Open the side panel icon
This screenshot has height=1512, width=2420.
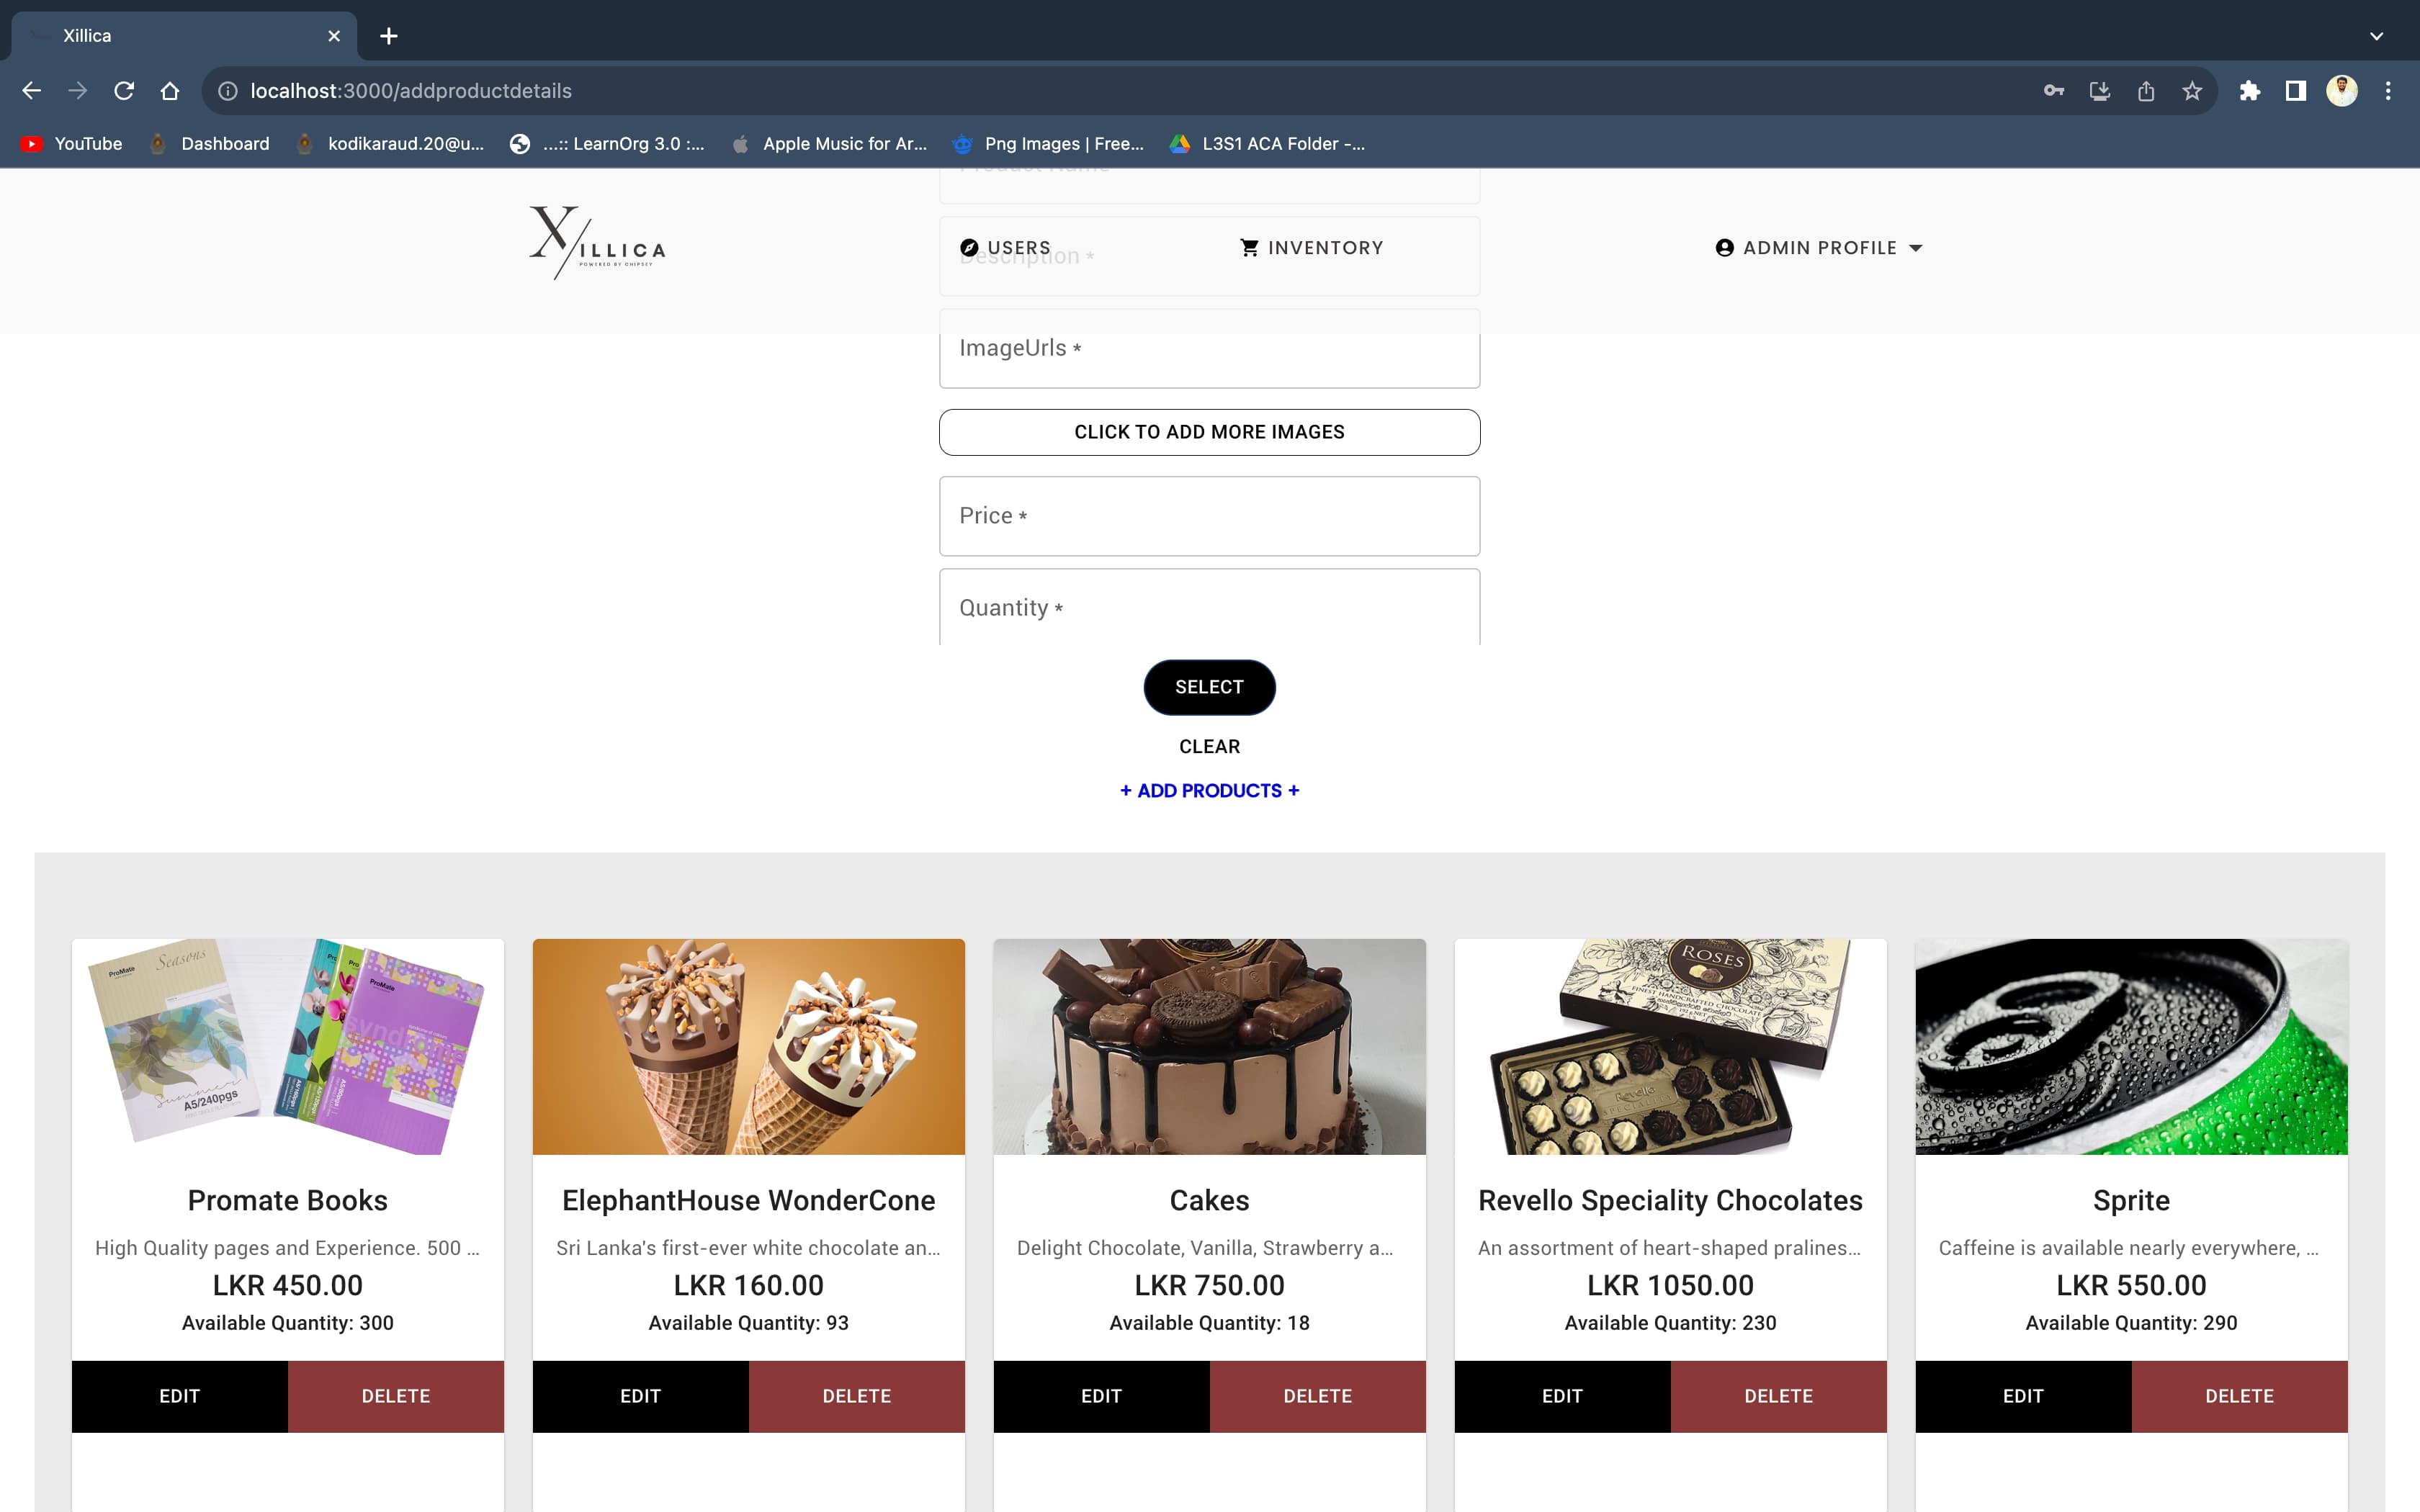(2295, 91)
